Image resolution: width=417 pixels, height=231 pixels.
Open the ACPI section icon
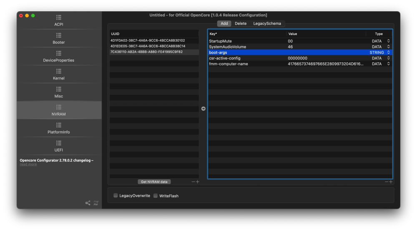click(x=58, y=17)
